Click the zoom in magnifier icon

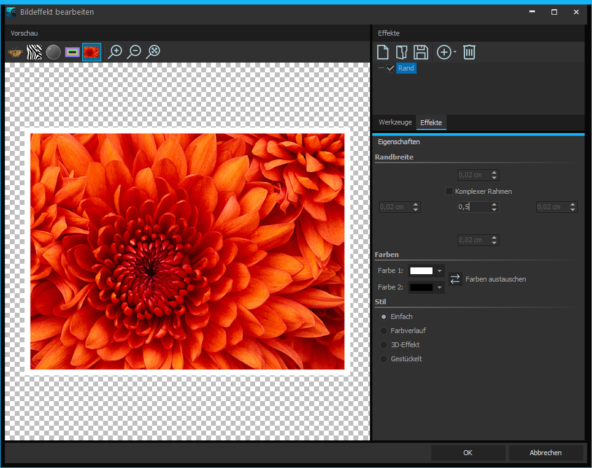coord(115,52)
